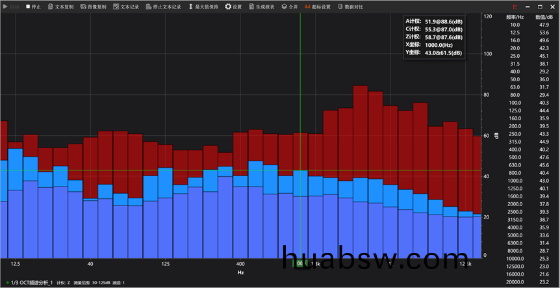
Task: Click the 数值/dB column header
Action: 544,17
